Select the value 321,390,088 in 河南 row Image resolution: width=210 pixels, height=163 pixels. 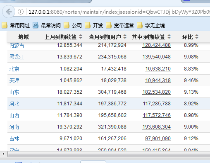(112, 127)
